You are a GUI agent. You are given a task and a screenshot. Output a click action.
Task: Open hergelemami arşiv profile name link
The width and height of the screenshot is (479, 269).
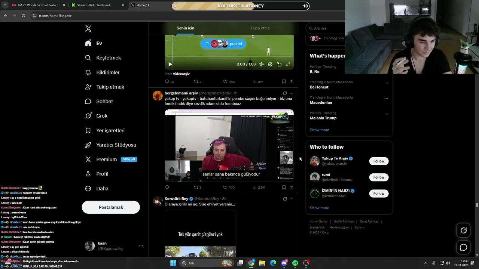click(x=181, y=93)
